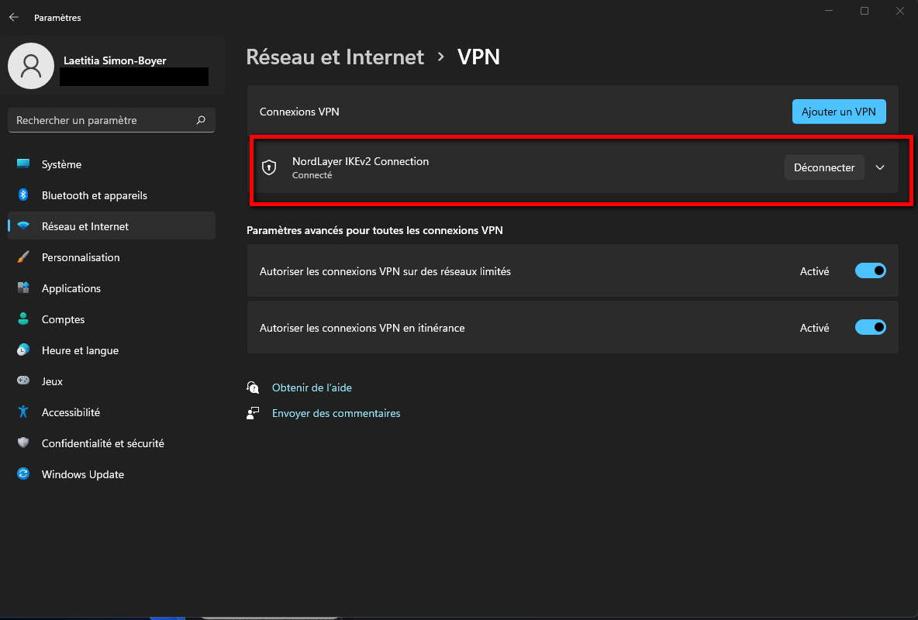This screenshot has height=620, width=918.
Task: Open Windows Update from the sidebar
Action: click(83, 474)
